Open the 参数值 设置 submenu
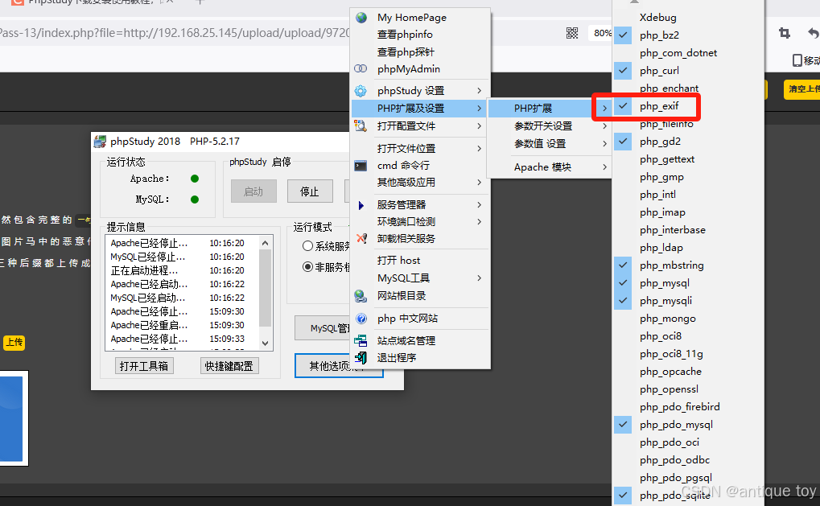The image size is (820, 506). [549, 144]
